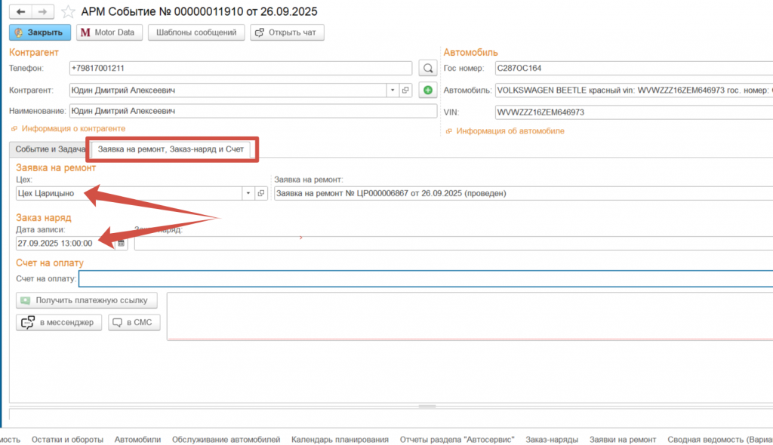Open Контрагент record with open-form icon
Viewport: 773px width, 445px height.
tap(405, 91)
